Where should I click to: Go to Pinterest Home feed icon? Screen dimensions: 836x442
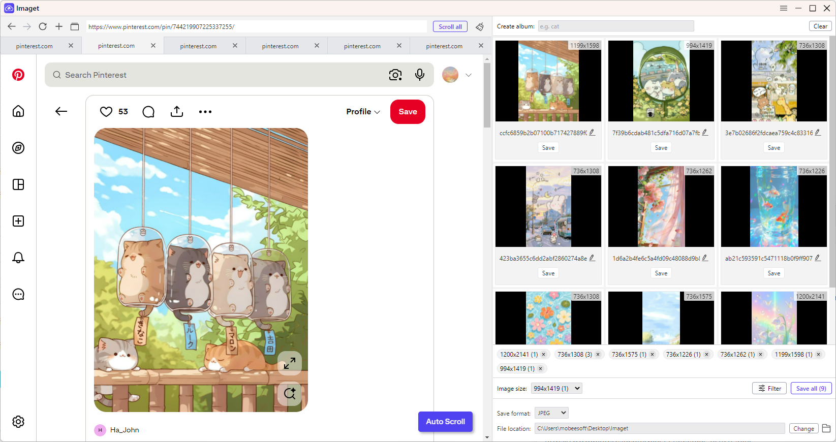click(18, 111)
